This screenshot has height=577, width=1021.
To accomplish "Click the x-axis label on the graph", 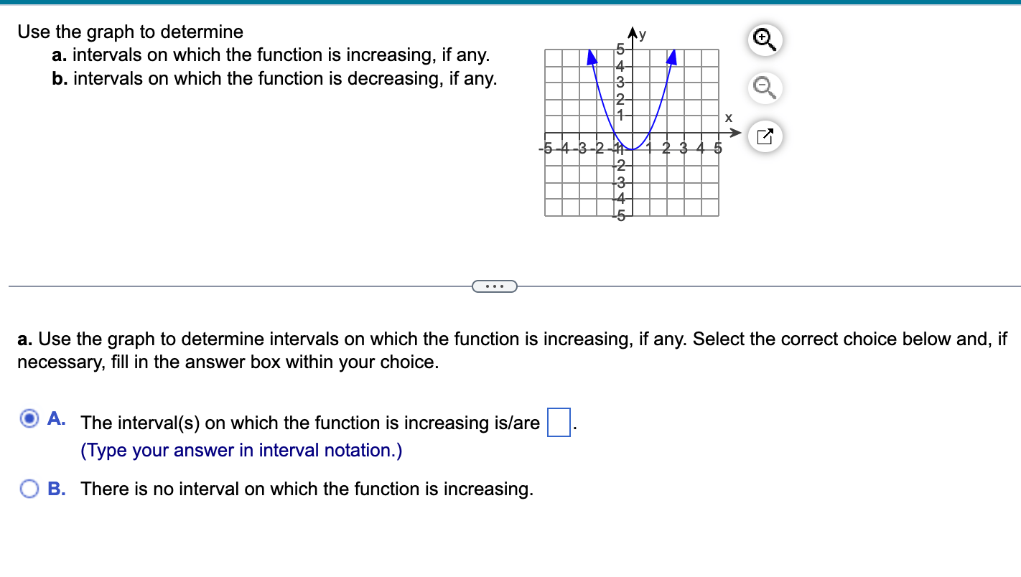I will [729, 116].
